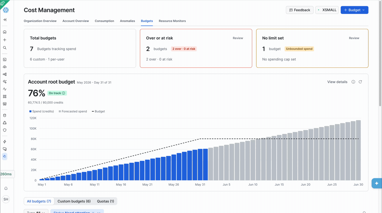Open the Search magnifier icon in the sidebar
Viewport: 382px width, 213px height.
pyautogui.click(x=4, y=48)
